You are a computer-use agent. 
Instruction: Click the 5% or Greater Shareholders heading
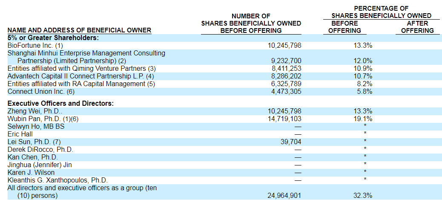tap(53, 38)
